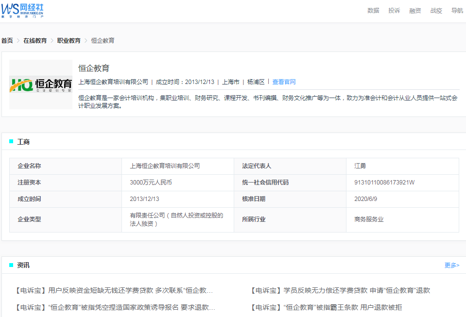Screen dimensions: 466x317
Task: Go to 首页 via breadcrumb
Action: tap(7, 41)
